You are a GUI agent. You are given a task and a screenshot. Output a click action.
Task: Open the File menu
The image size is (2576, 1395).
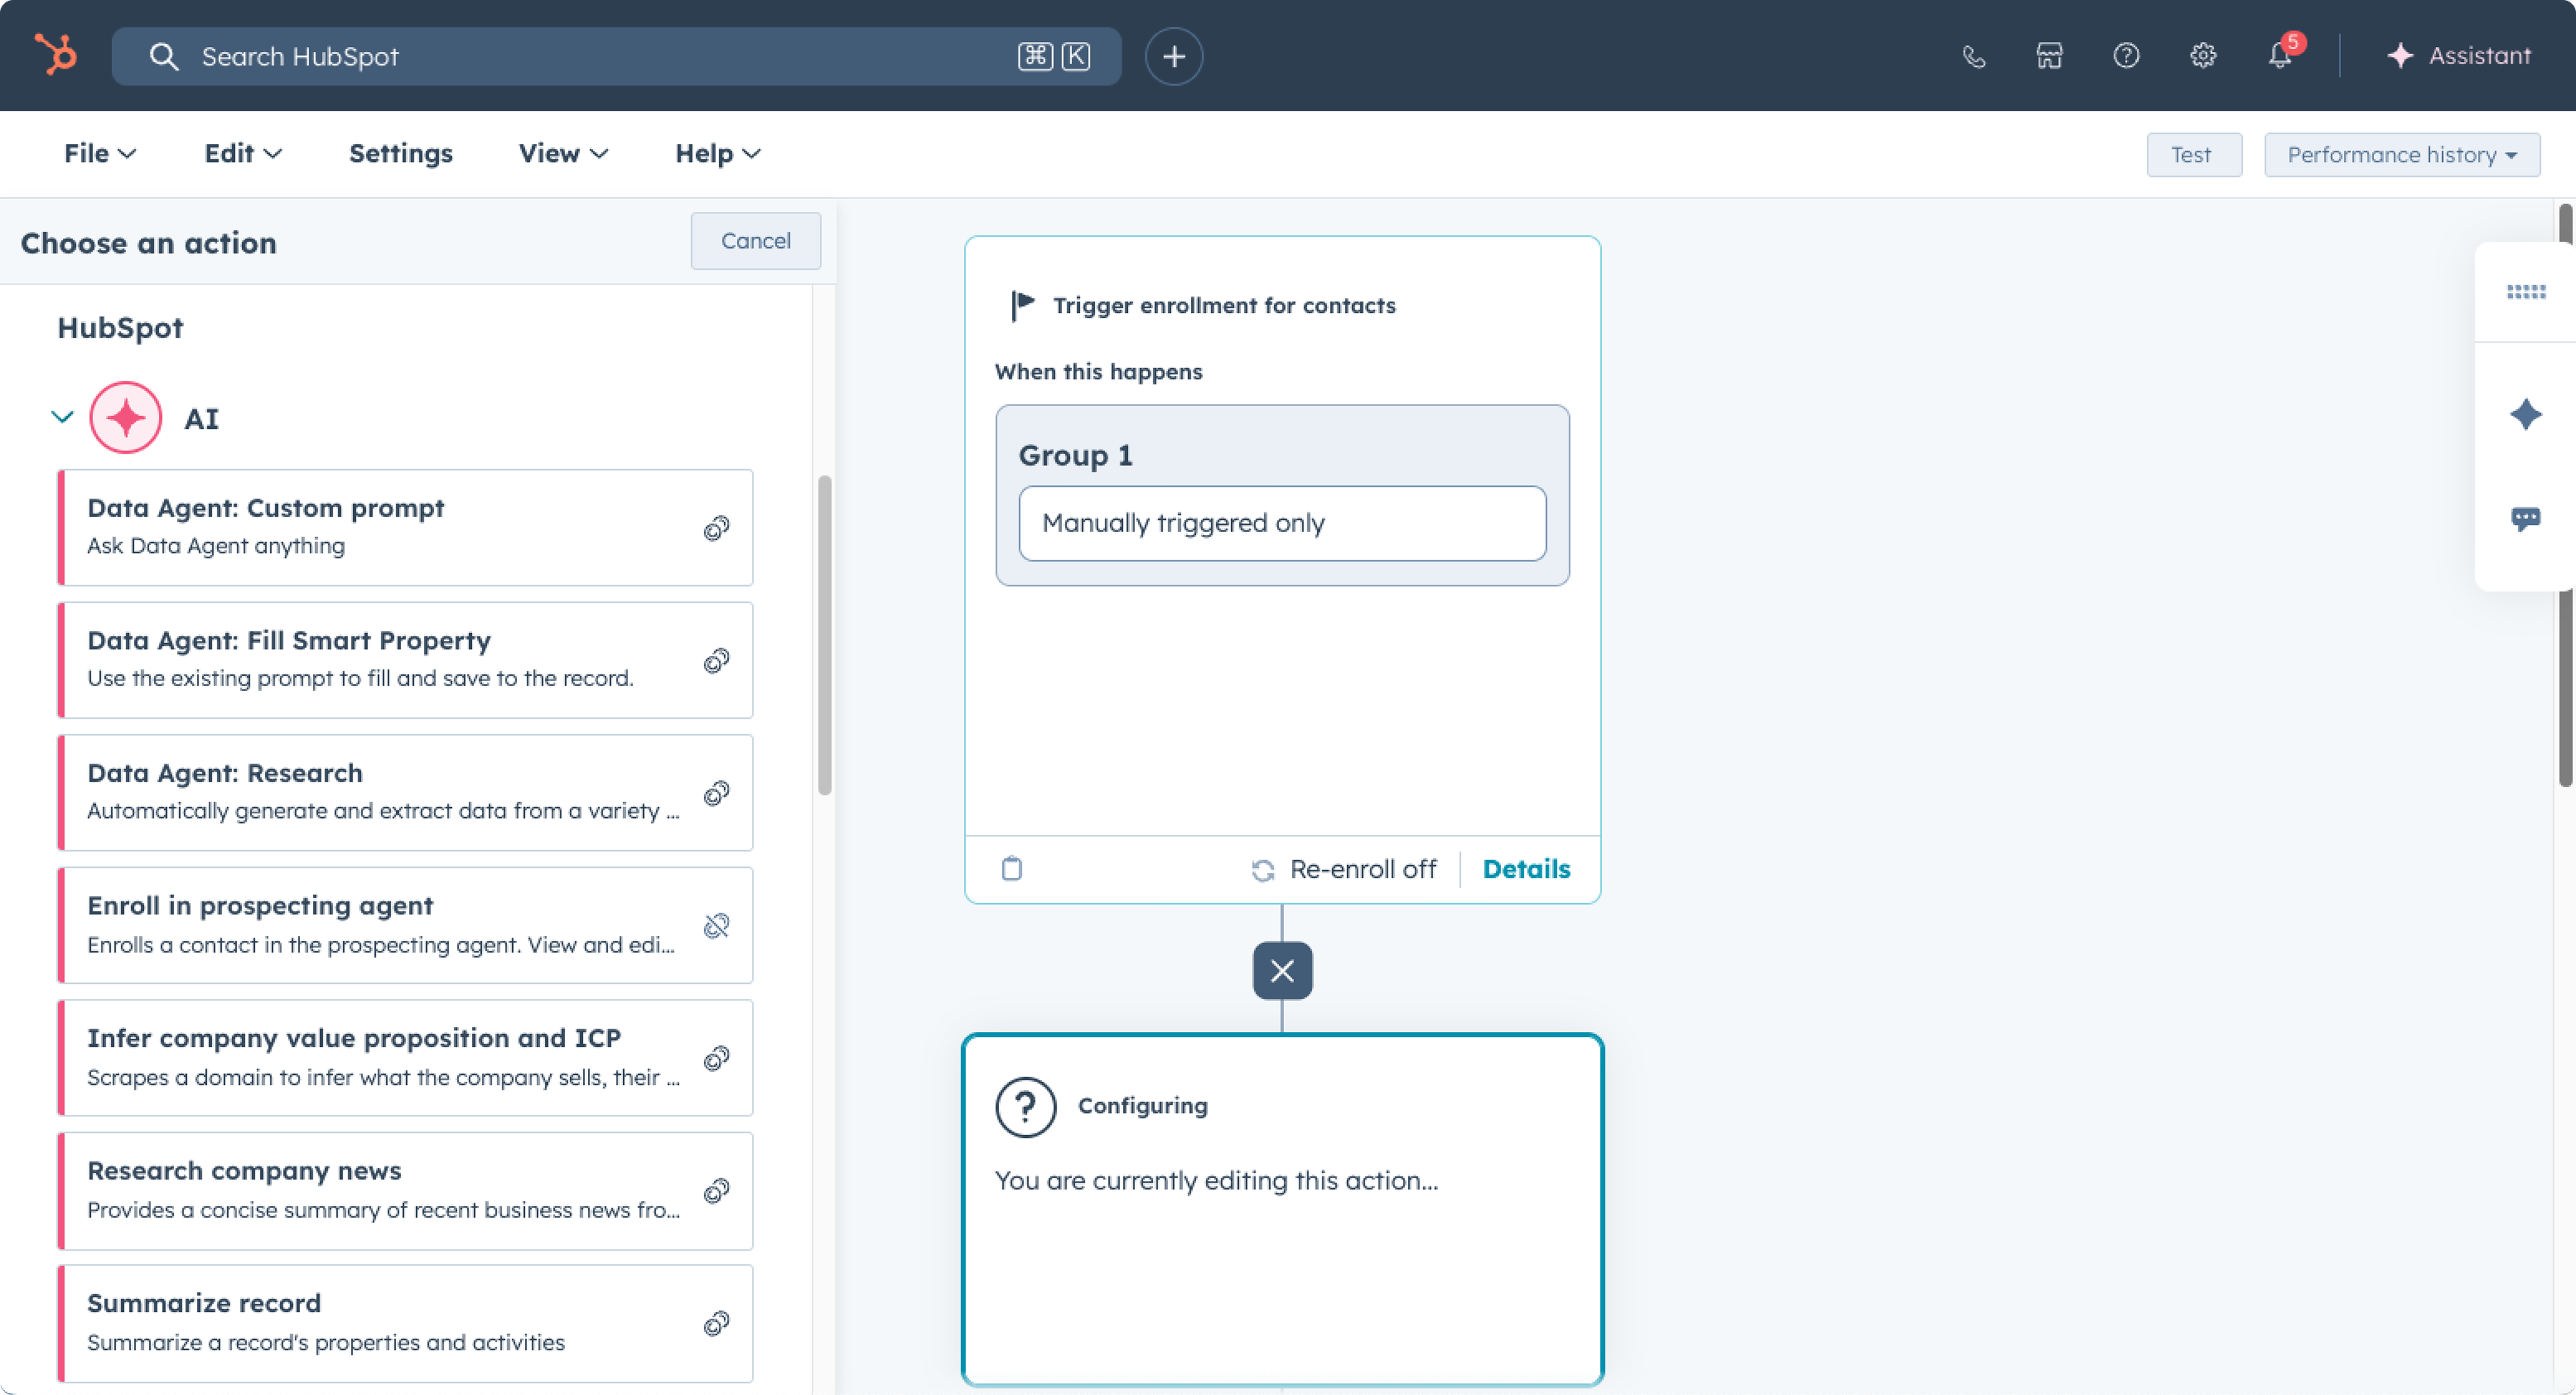(99, 153)
